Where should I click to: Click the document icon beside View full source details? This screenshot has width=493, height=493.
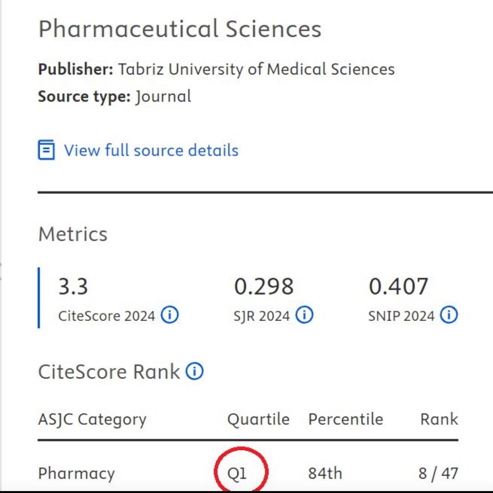46,150
